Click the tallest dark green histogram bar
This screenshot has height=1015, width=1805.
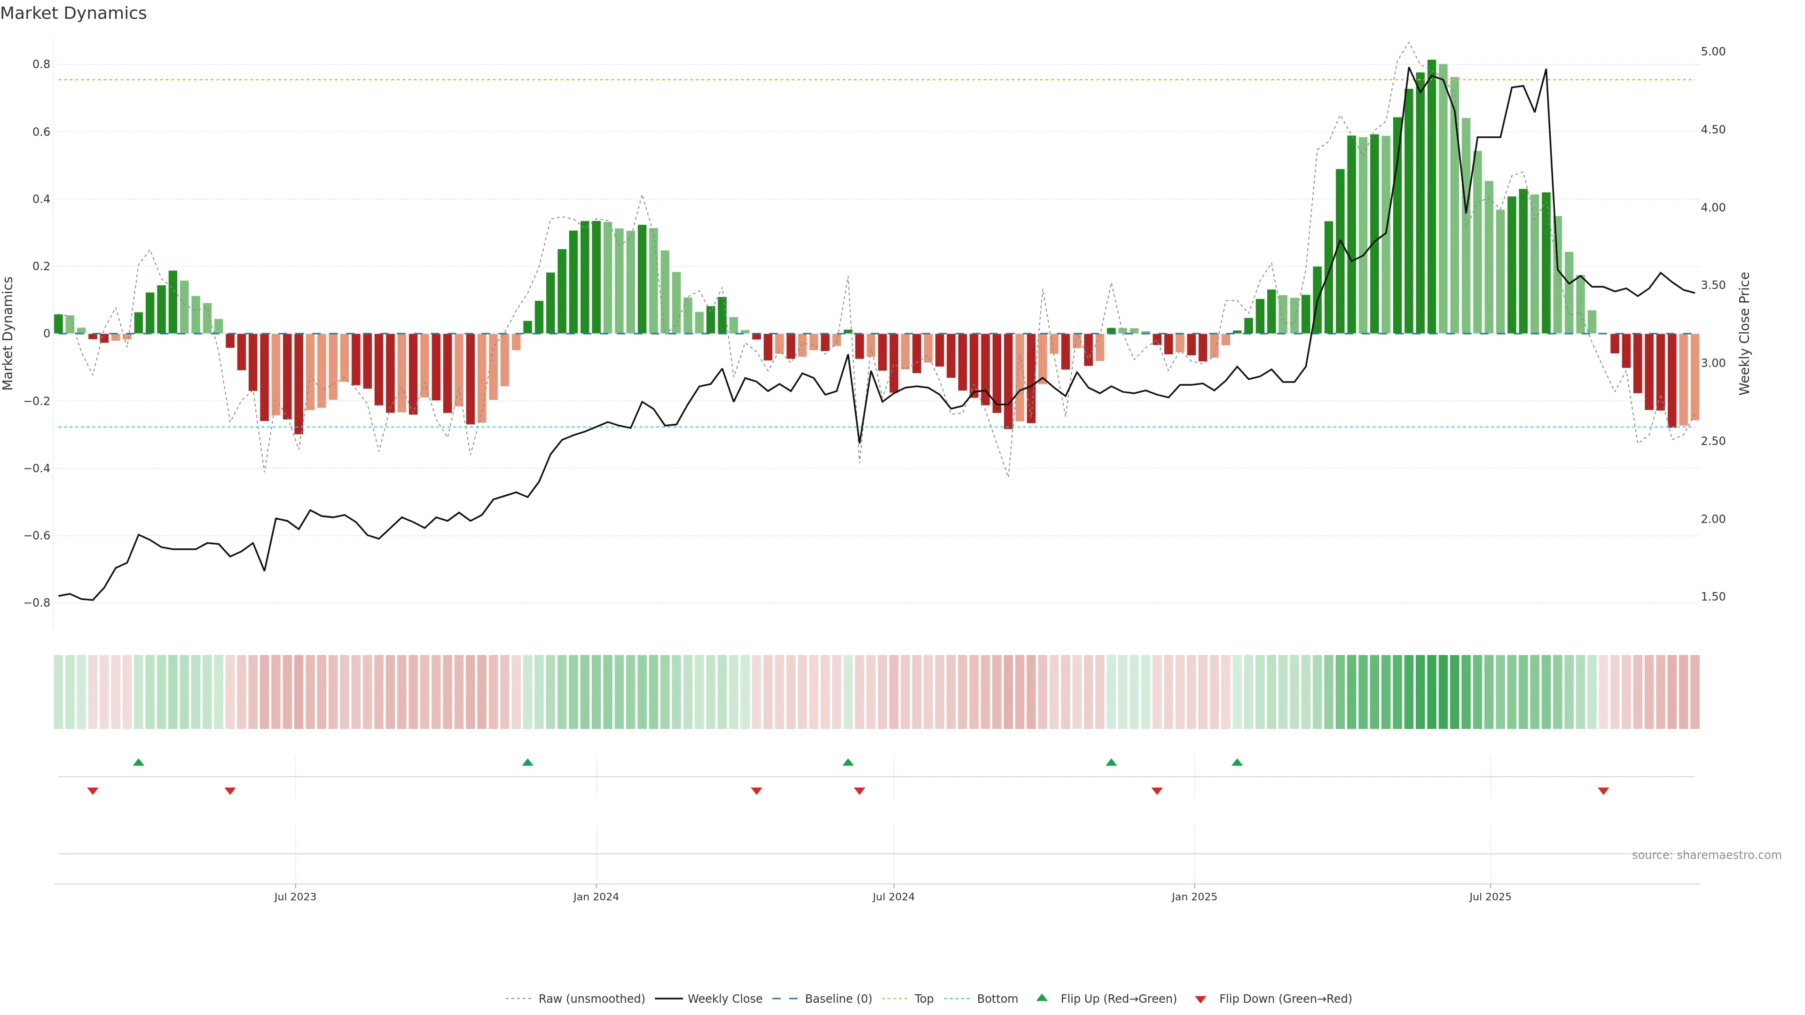pos(1431,196)
